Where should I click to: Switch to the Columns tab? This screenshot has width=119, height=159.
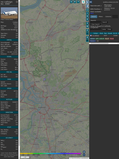point(108,17)
